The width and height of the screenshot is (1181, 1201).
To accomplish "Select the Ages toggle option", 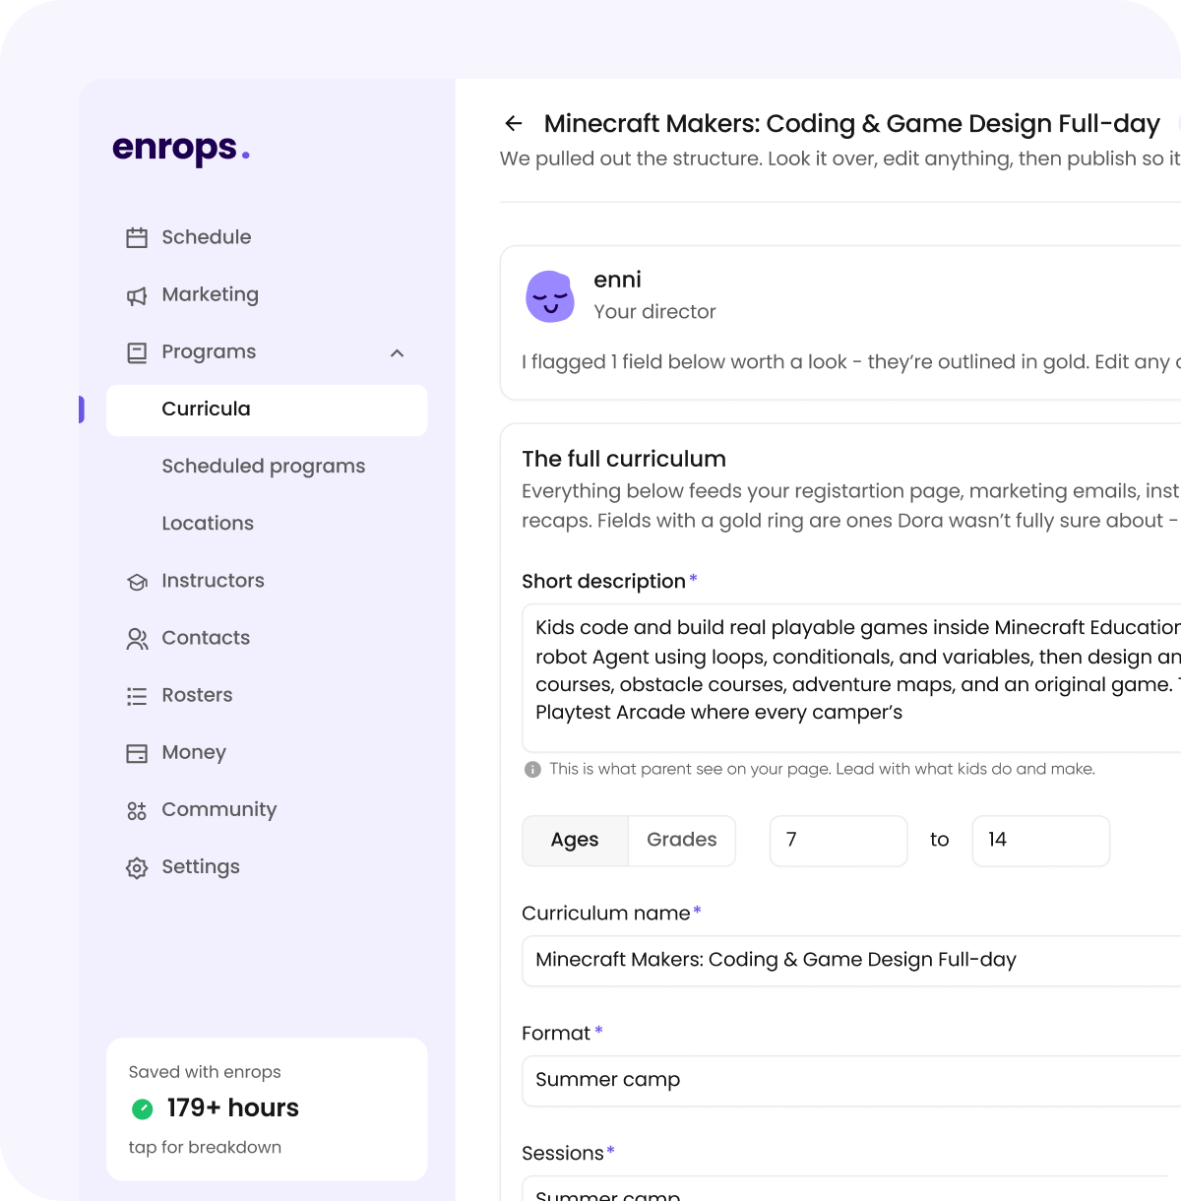I will click(x=575, y=840).
